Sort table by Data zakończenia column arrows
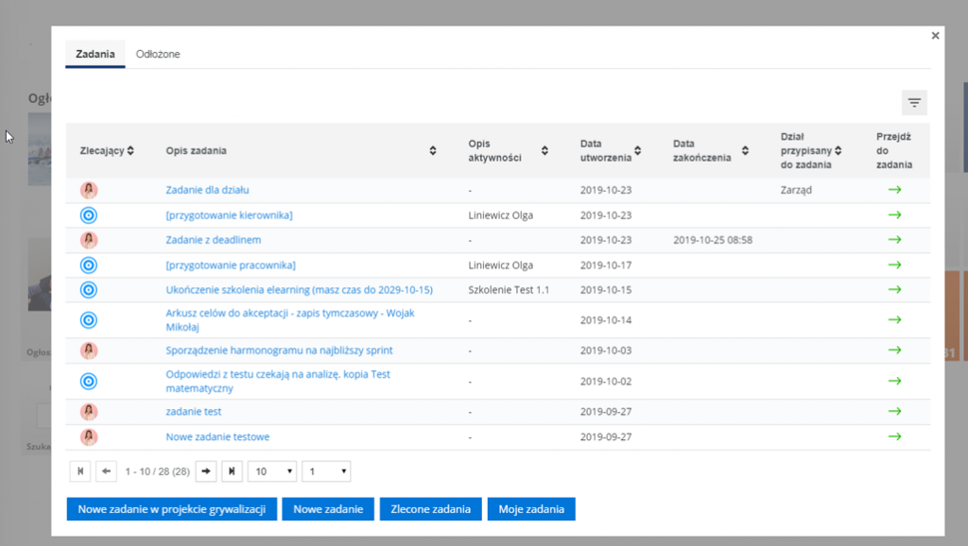The width and height of the screenshot is (968, 546). 745,150
